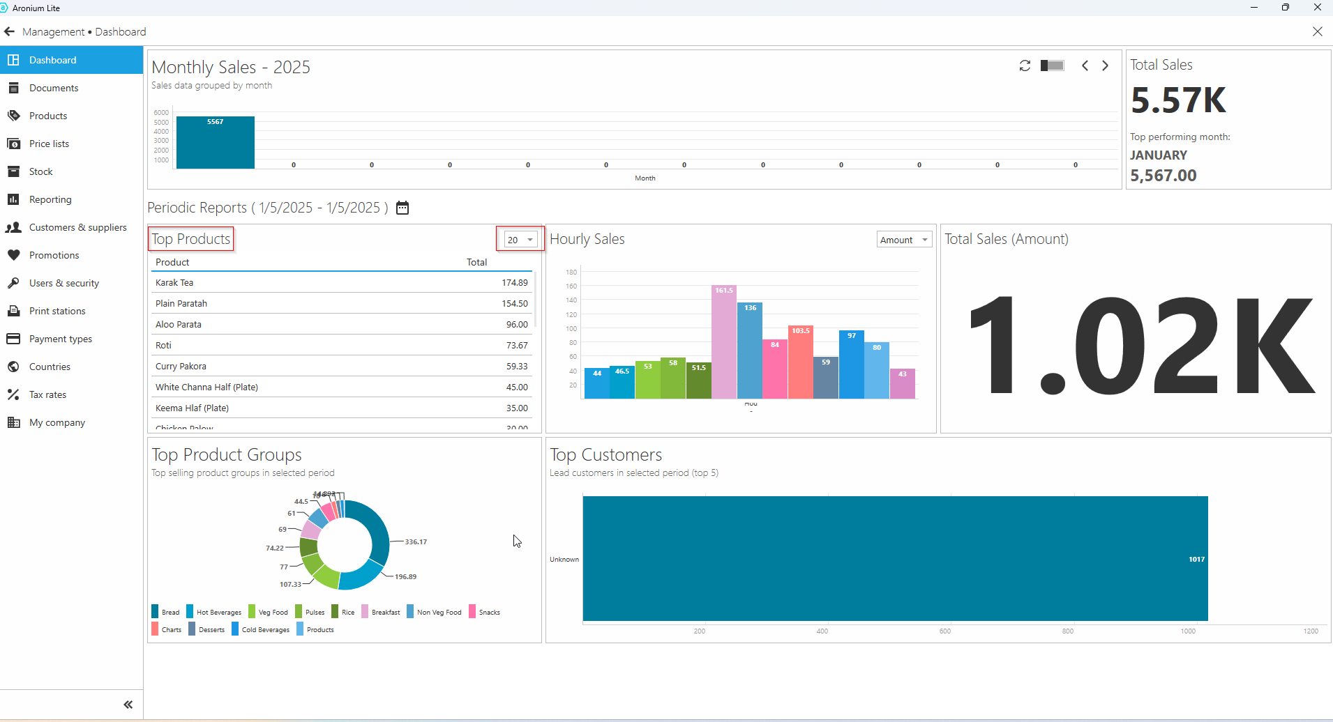Open the Products section in sidebar

pyautogui.click(x=48, y=116)
